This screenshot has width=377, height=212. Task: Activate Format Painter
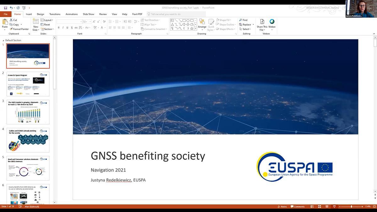[x=19, y=29]
